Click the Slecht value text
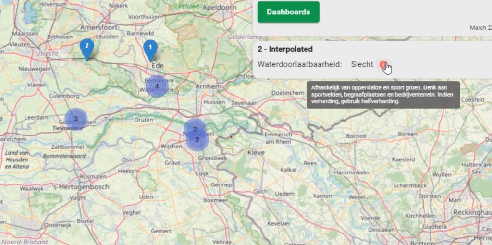492x245 pixels. tap(362, 64)
